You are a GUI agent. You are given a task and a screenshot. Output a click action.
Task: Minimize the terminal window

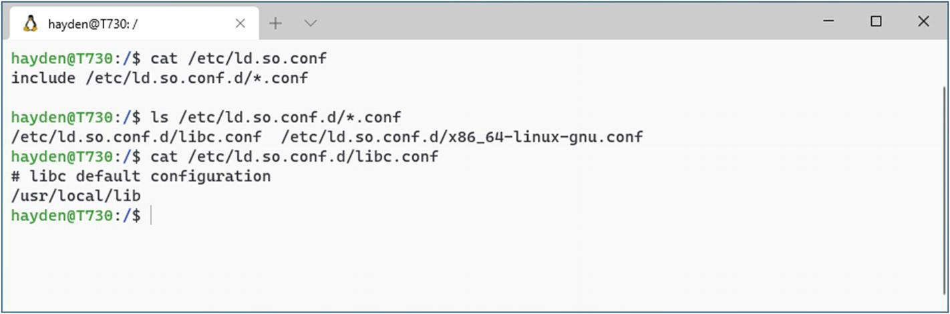828,21
